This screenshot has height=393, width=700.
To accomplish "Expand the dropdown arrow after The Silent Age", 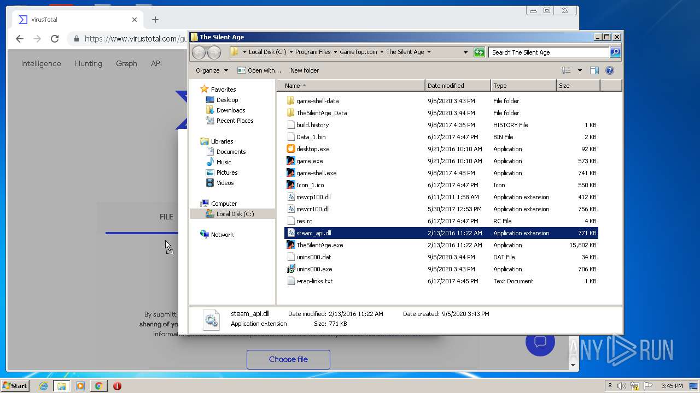I will point(429,52).
